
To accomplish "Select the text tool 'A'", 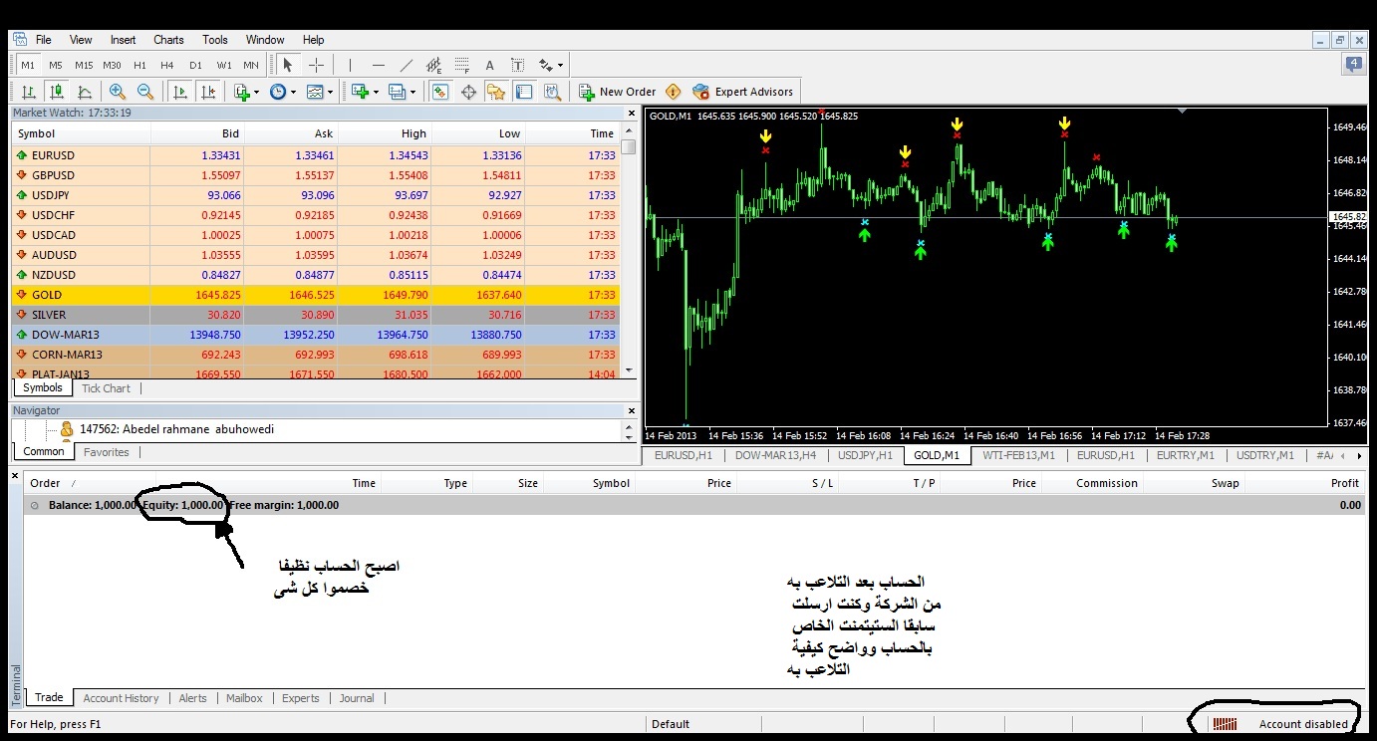I will 489,65.
